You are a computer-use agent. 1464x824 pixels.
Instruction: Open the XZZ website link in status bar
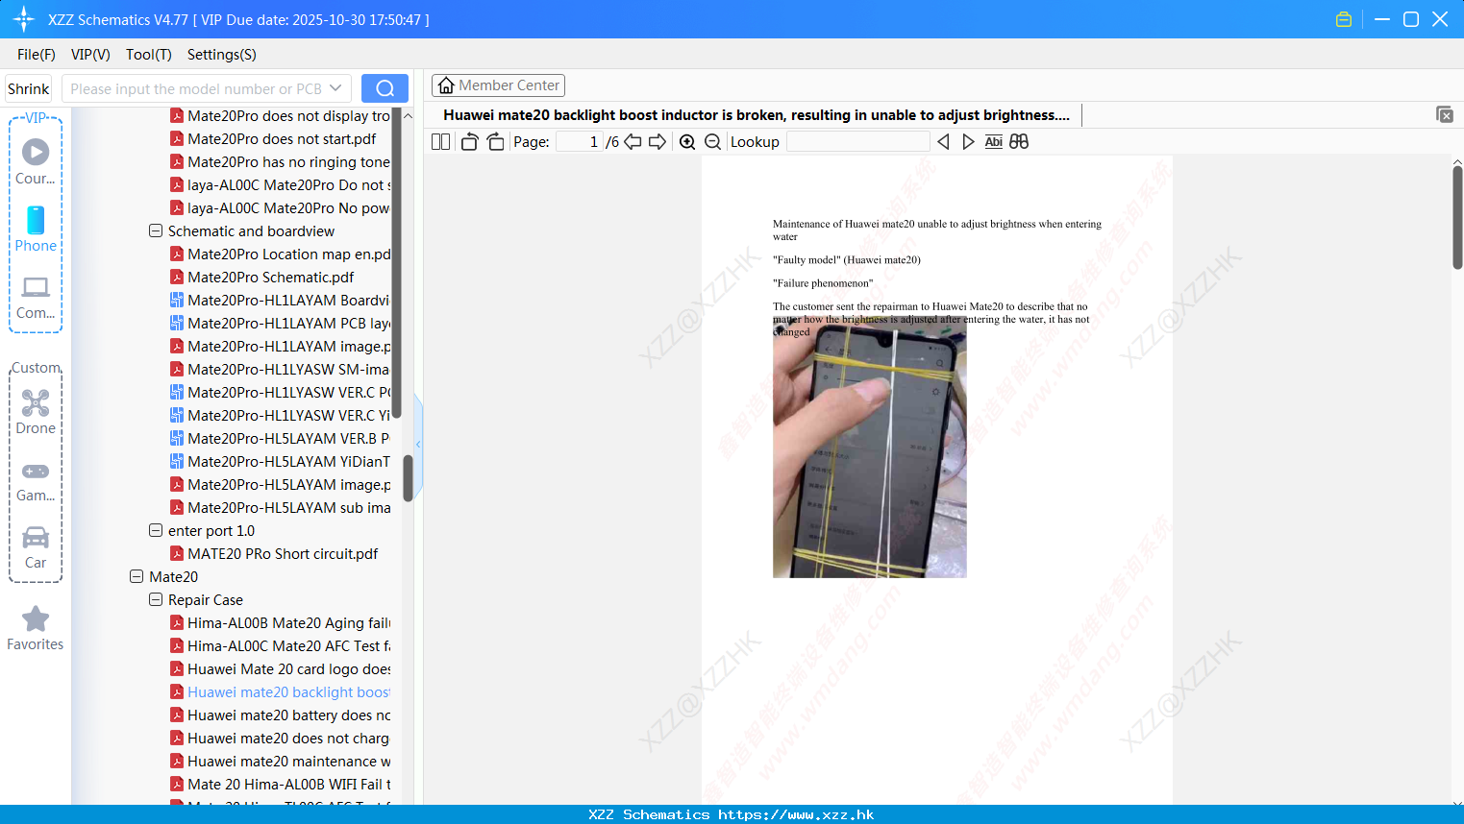(x=796, y=814)
